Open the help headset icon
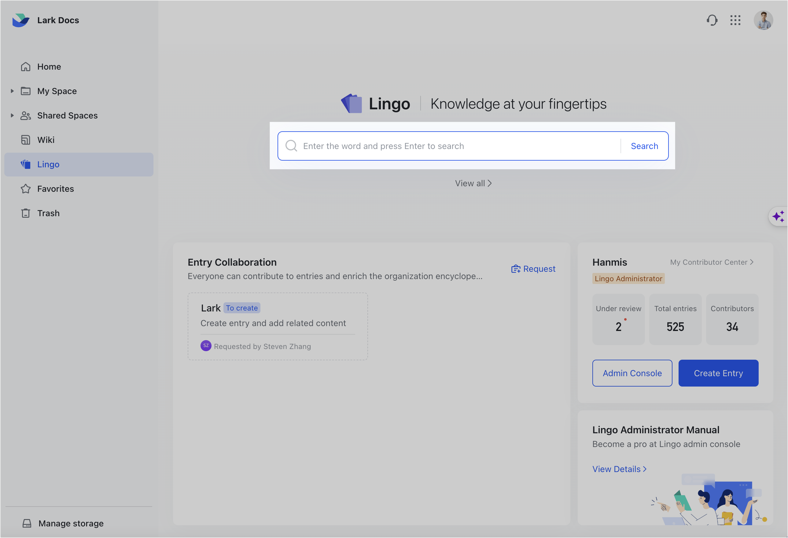The width and height of the screenshot is (788, 538). [x=712, y=20]
